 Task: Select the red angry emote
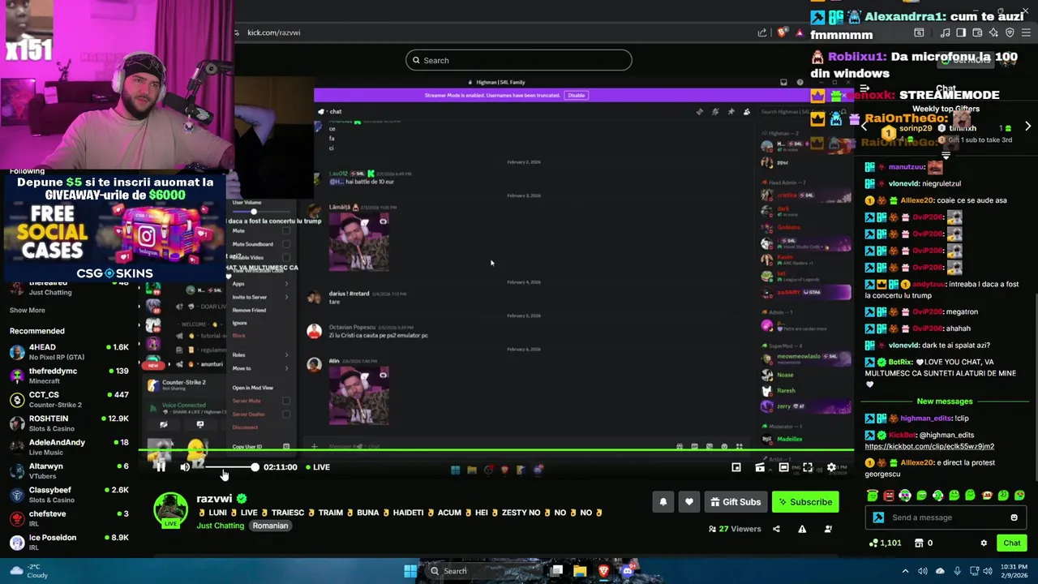click(x=889, y=496)
